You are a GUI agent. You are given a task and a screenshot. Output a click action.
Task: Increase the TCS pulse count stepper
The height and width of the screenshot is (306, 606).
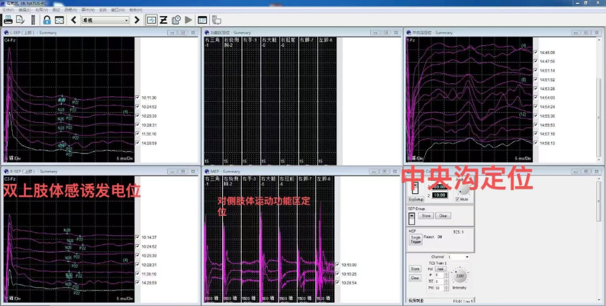[446, 273]
